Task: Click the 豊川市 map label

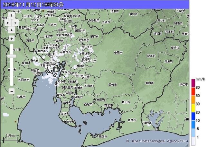Action: pos(126,102)
